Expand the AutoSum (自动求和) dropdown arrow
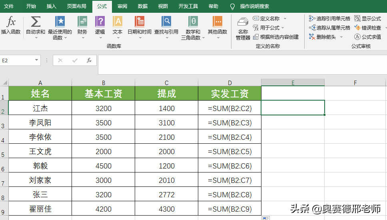Screen dimensions: 387x220 [x=36, y=38]
